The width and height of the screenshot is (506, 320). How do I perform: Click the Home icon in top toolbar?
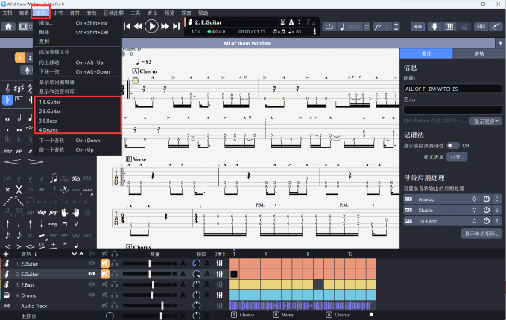(x=10, y=26)
